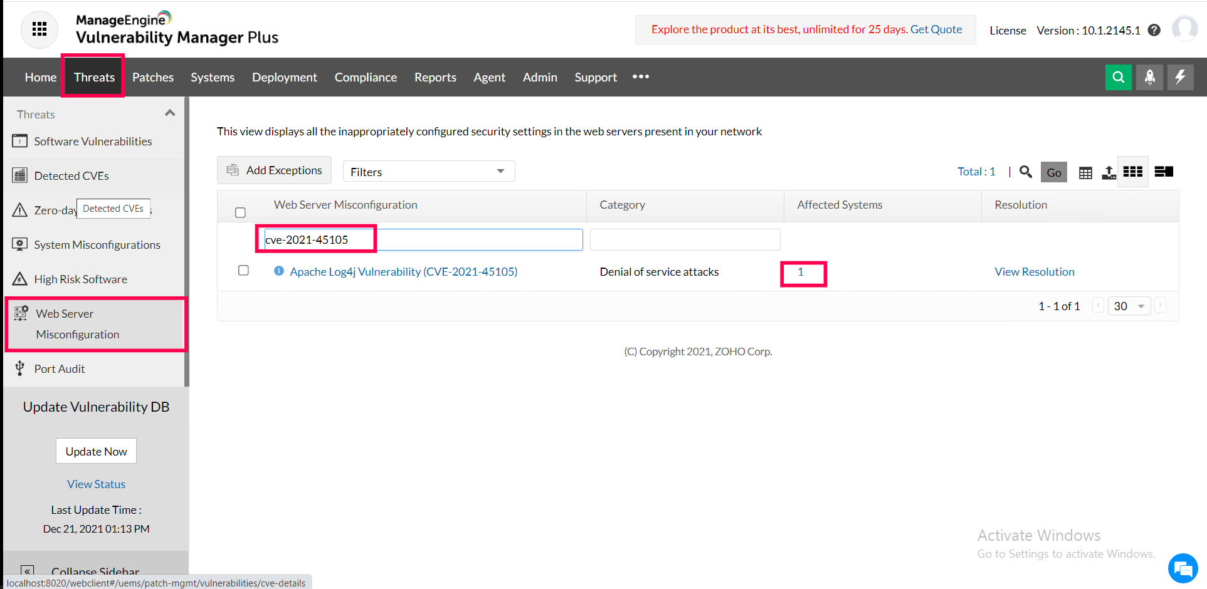This screenshot has height=589, width=1207.
Task: Open the live chat bubble icon
Action: [1183, 569]
